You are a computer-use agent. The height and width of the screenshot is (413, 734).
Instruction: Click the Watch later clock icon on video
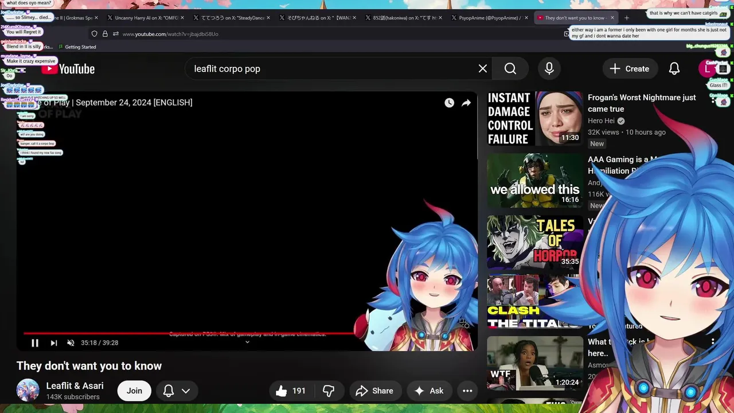pyautogui.click(x=449, y=103)
